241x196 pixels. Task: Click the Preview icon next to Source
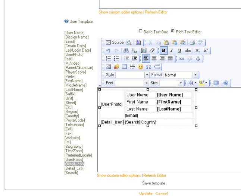pos(129,42)
